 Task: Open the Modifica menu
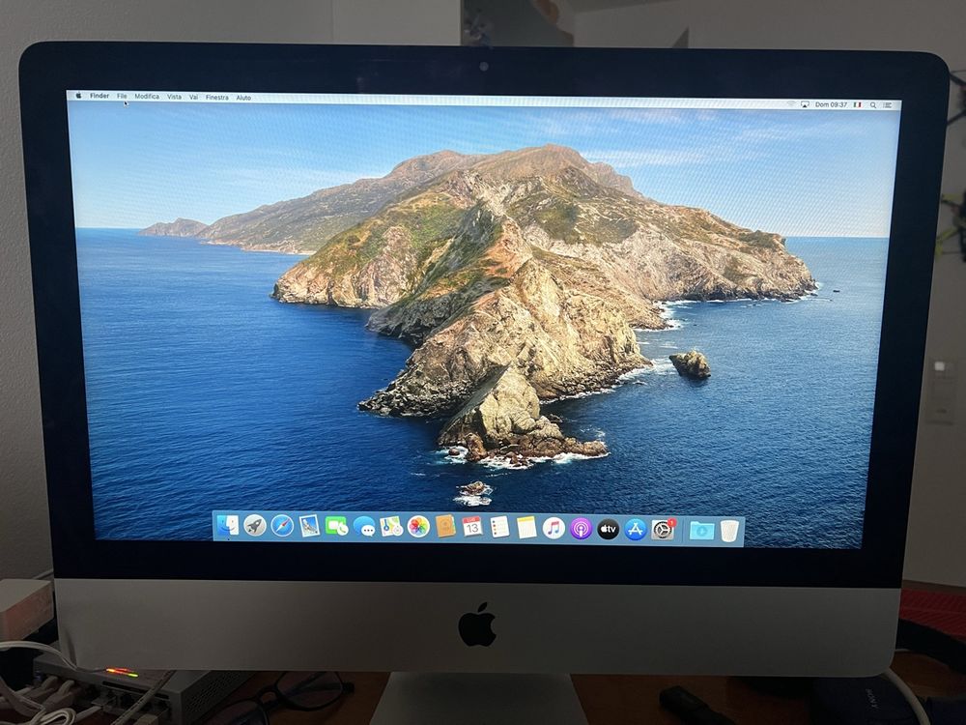click(x=147, y=96)
